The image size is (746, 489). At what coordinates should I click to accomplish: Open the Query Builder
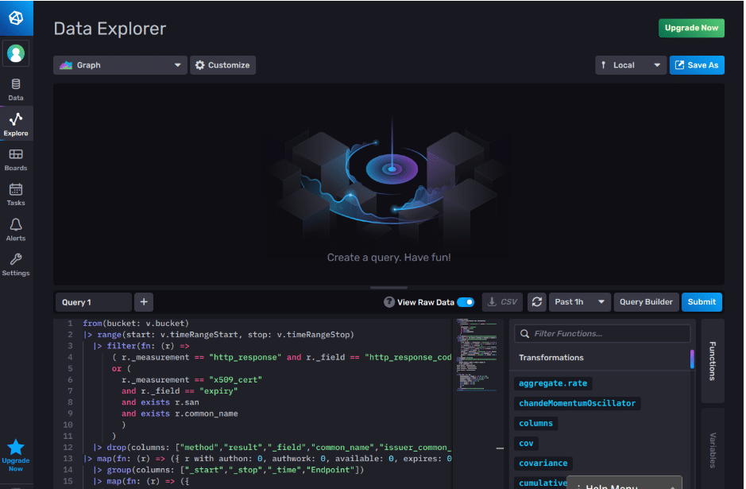(x=646, y=302)
